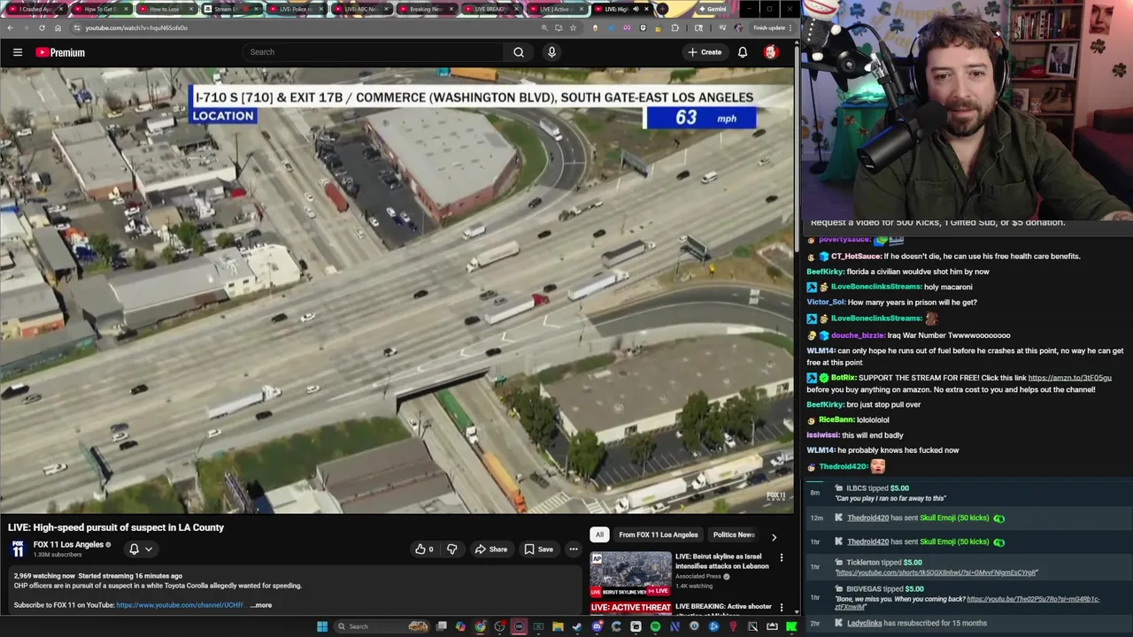Open Chrome from the taskbar
Screen dimensions: 1133x637
tap(480, 626)
